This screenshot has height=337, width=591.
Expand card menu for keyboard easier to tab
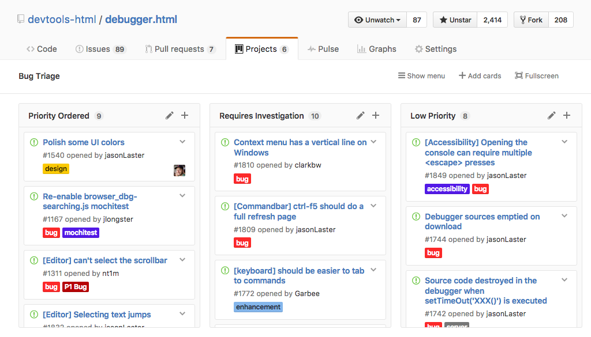(373, 270)
